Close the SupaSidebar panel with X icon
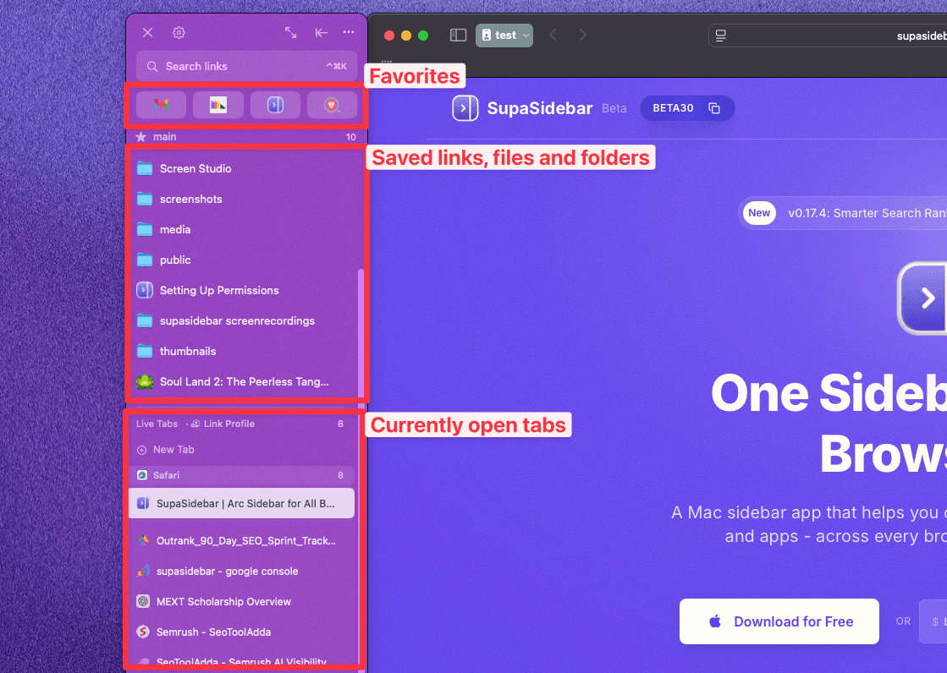 click(148, 33)
